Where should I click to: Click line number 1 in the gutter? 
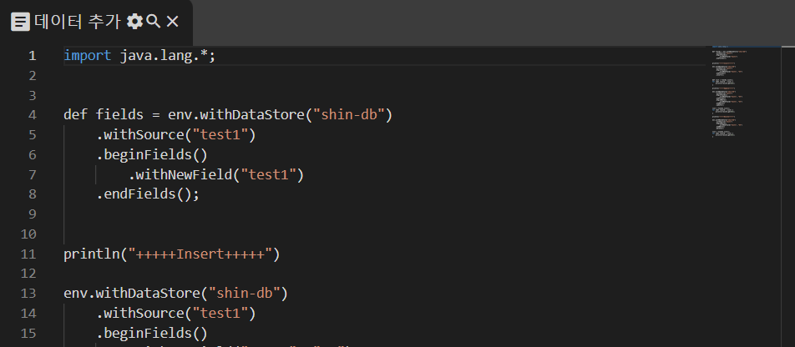32,56
